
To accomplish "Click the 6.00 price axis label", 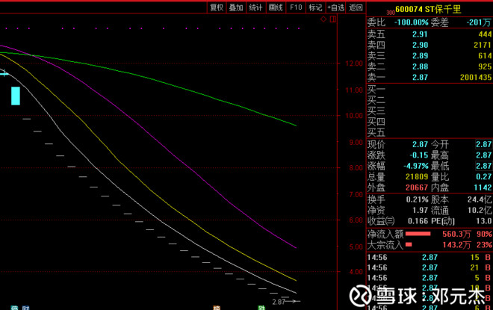I will click(356, 220).
